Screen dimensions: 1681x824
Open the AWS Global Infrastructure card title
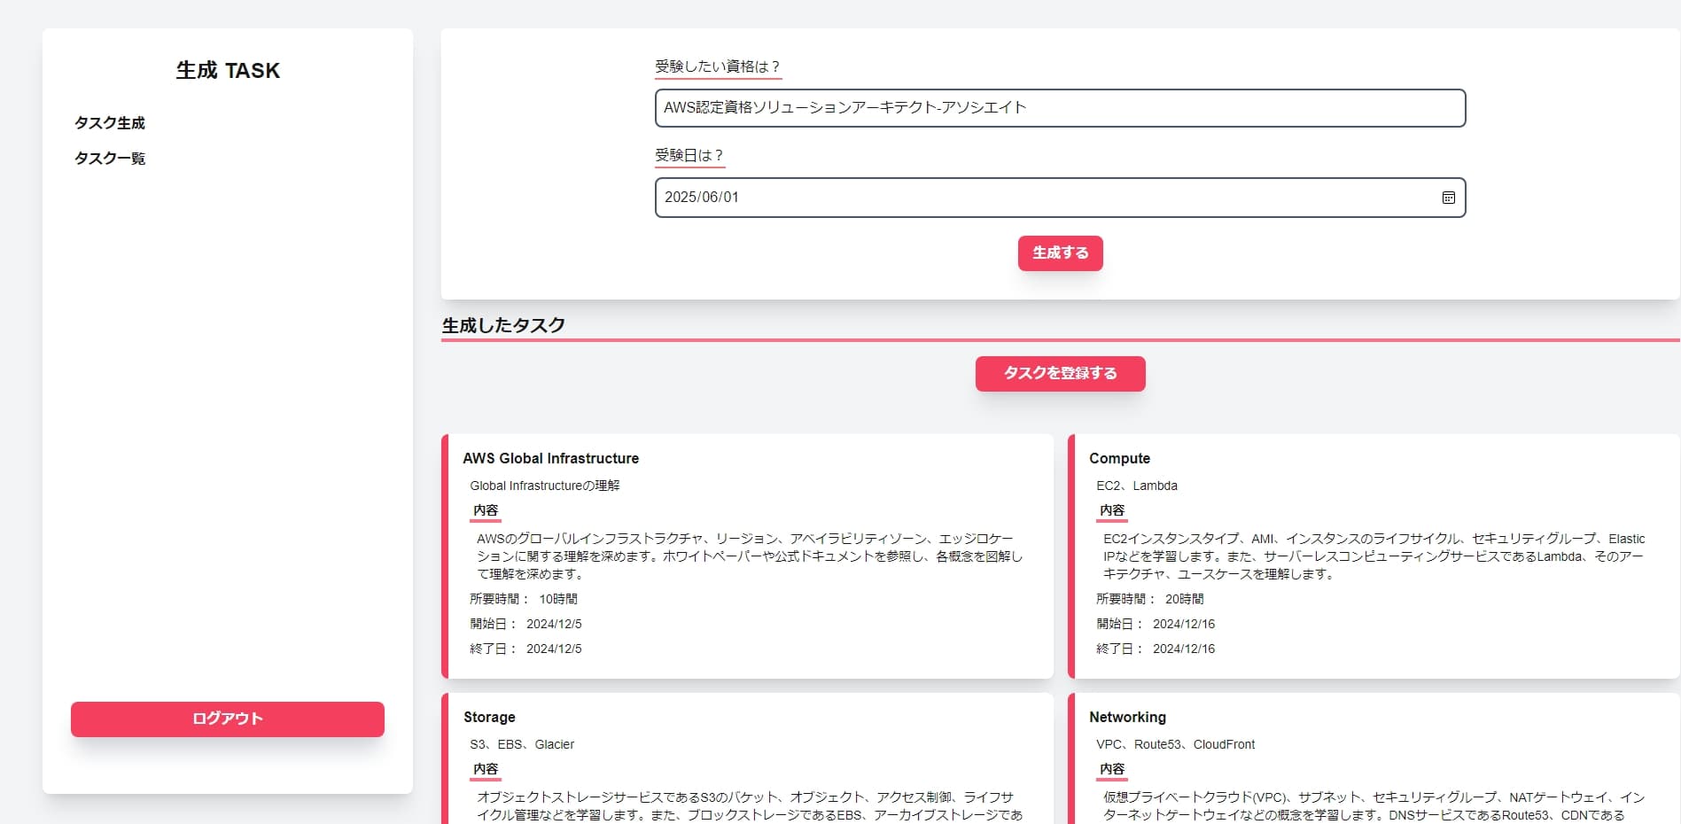(x=550, y=458)
